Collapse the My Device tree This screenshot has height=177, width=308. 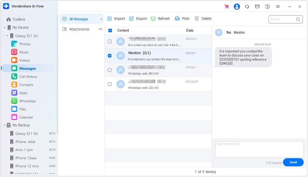click(4, 27)
